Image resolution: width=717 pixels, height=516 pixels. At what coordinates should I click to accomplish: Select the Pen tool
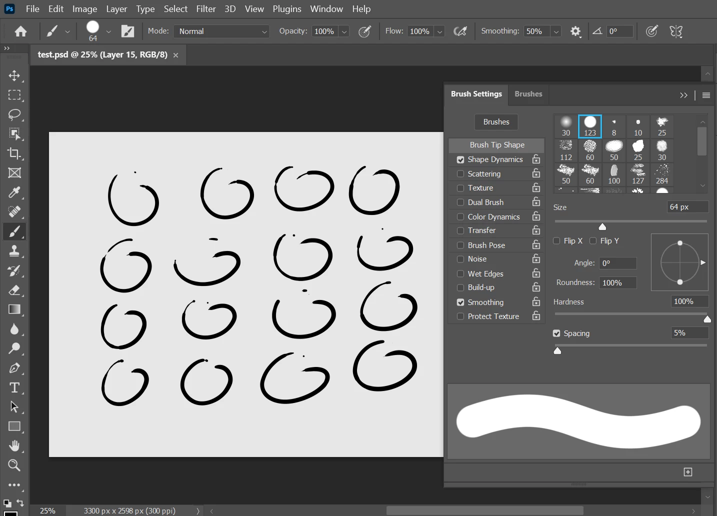coord(14,368)
